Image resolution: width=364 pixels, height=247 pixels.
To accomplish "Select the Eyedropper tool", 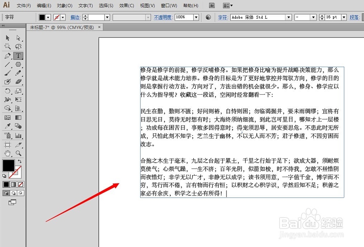I will point(7,126).
